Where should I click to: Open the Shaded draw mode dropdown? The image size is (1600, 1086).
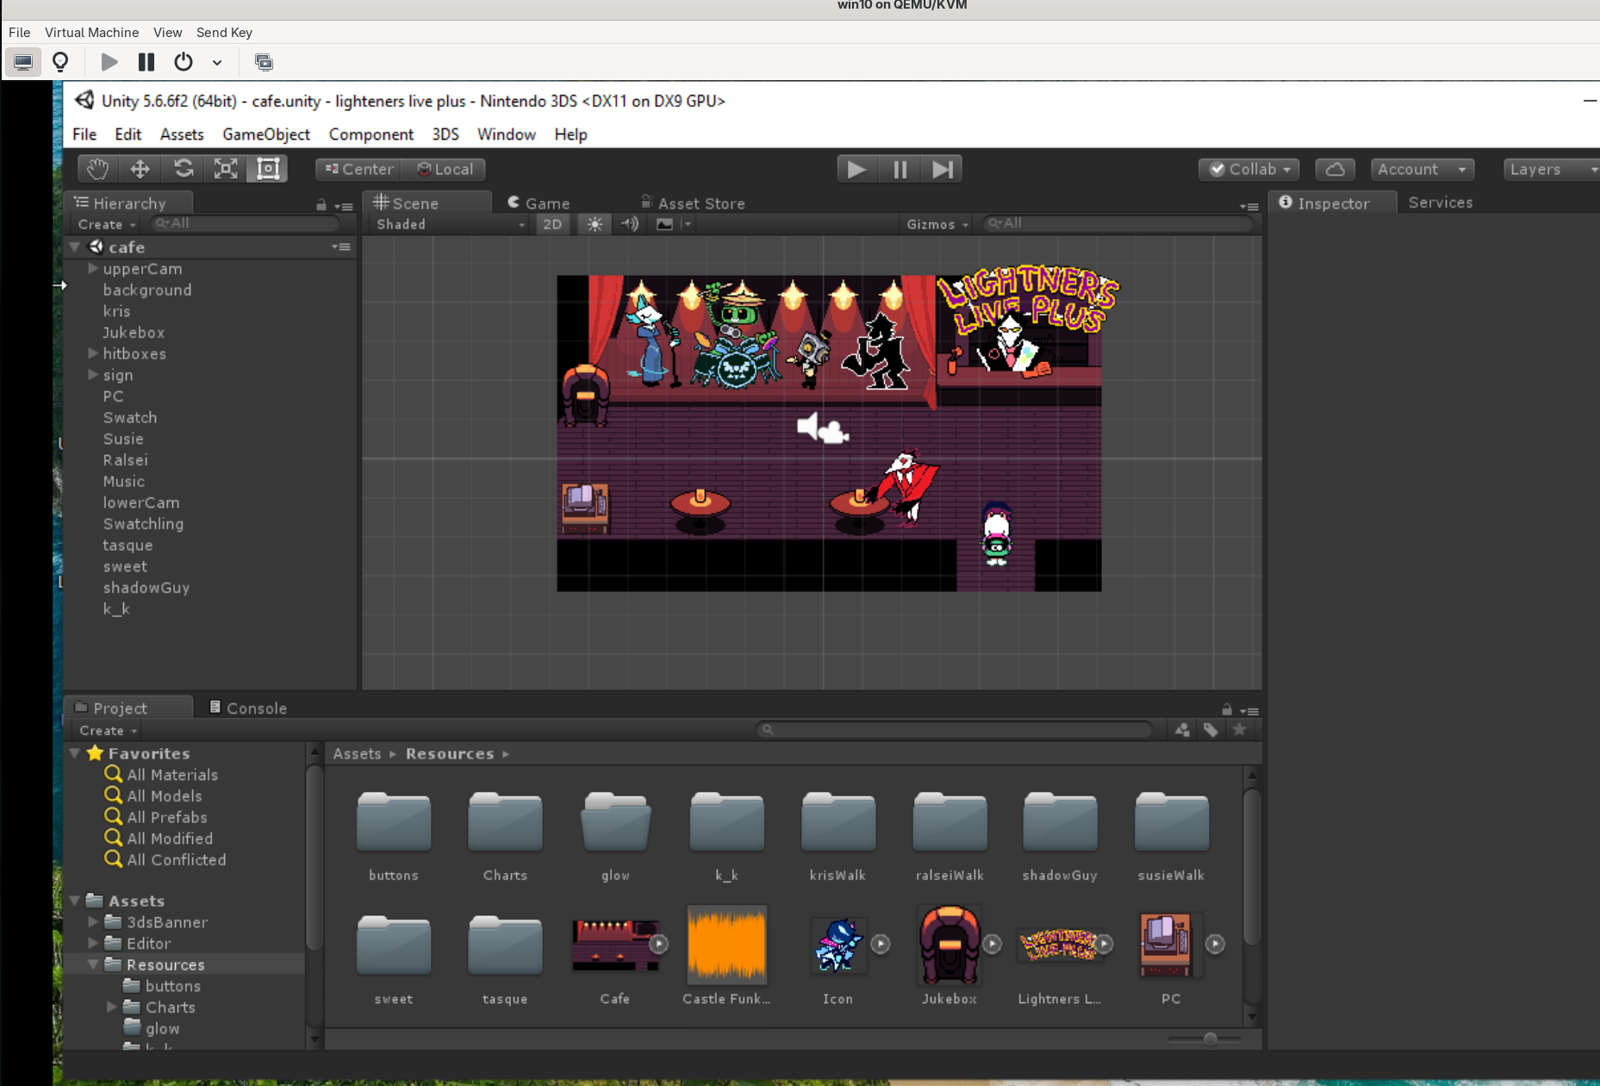450,224
